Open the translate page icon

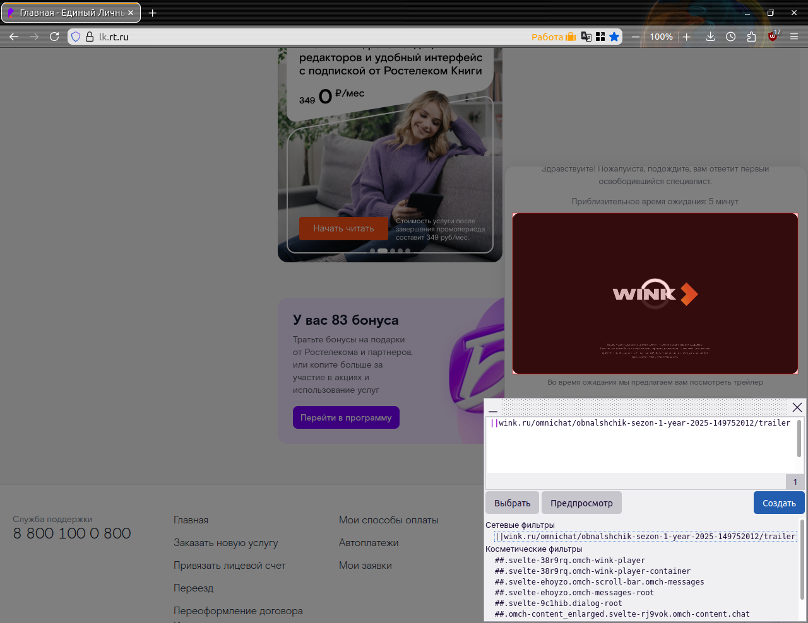pos(586,37)
